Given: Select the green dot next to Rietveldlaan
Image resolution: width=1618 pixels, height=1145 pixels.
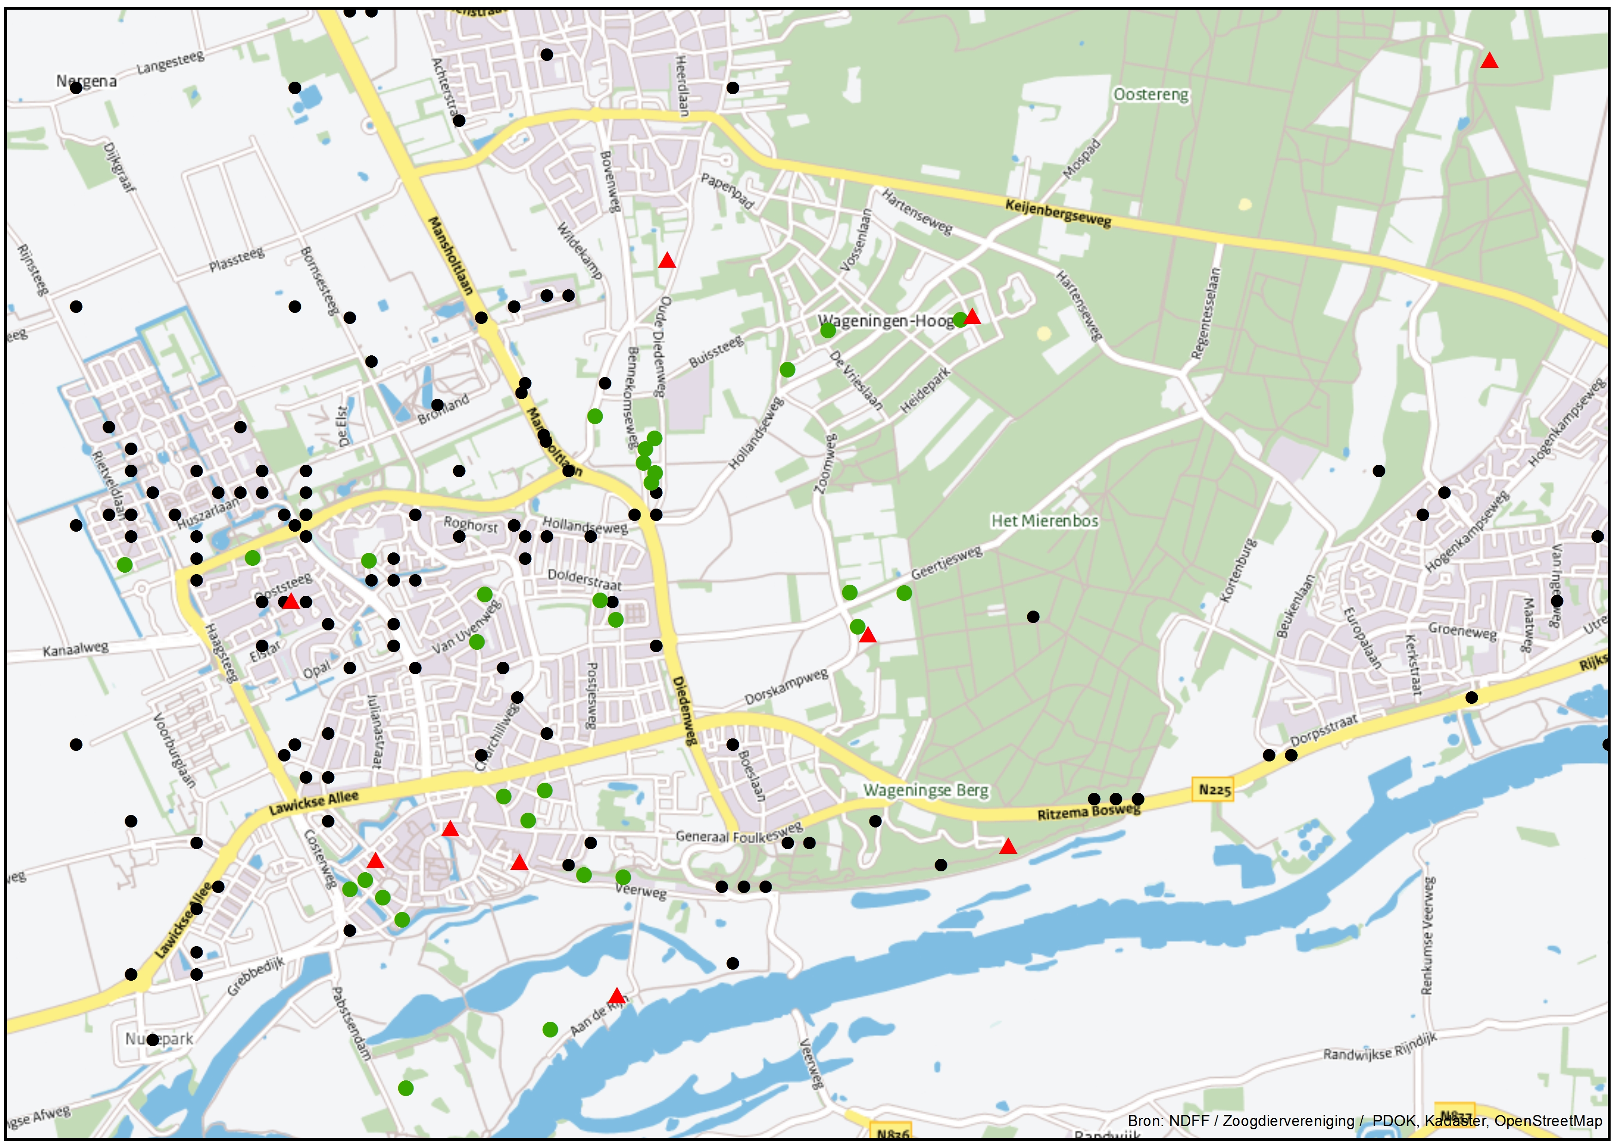Looking at the screenshot, I should coord(125,565).
